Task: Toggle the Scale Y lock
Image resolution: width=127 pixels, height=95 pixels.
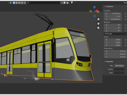Action: pyautogui.click(x=125, y=42)
